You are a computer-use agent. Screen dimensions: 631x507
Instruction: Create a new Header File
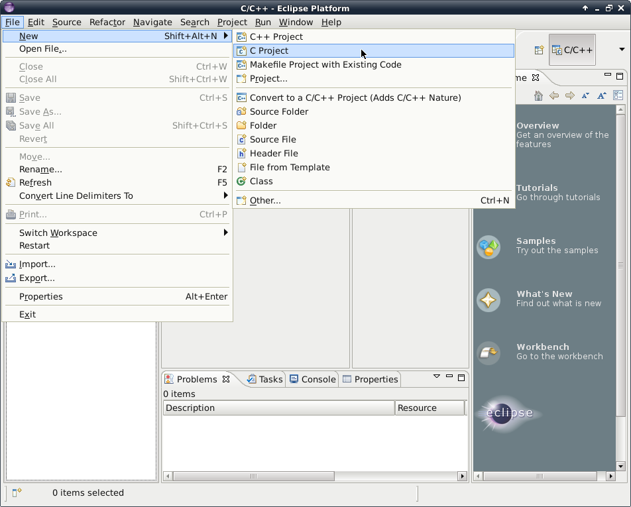pyautogui.click(x=373, y=153)
